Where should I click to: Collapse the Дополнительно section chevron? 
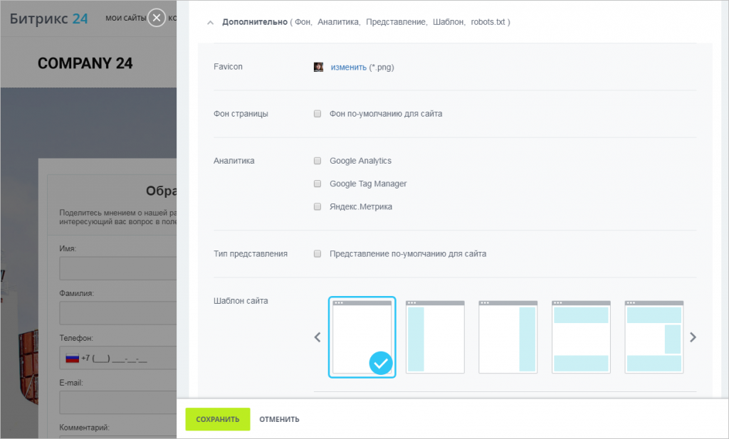click(x=210, y=22)
